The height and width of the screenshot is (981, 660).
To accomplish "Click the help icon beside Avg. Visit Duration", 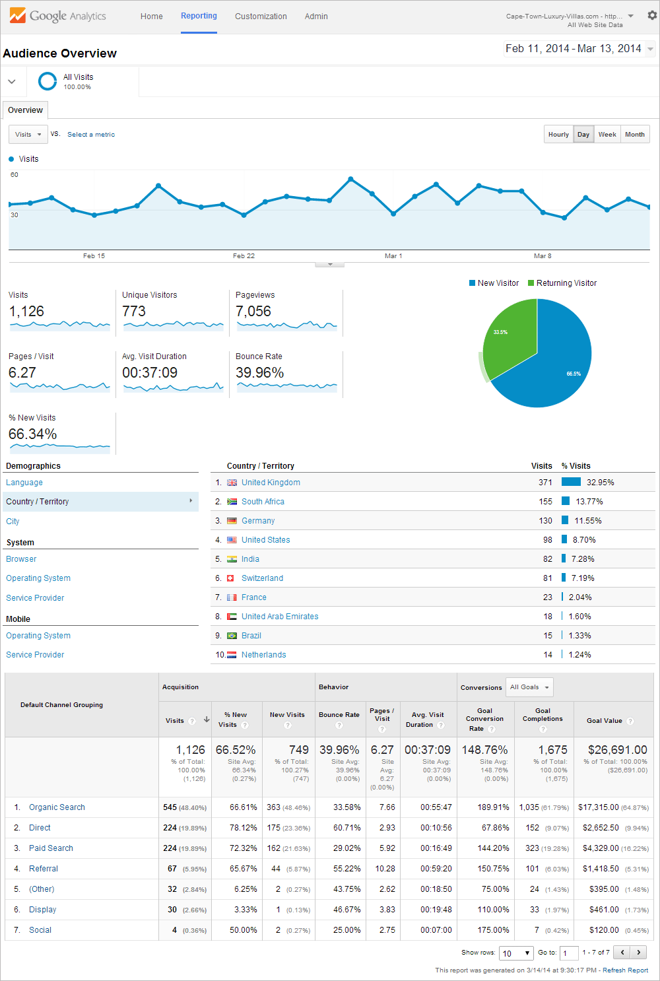I will click(x=441, y=725).
